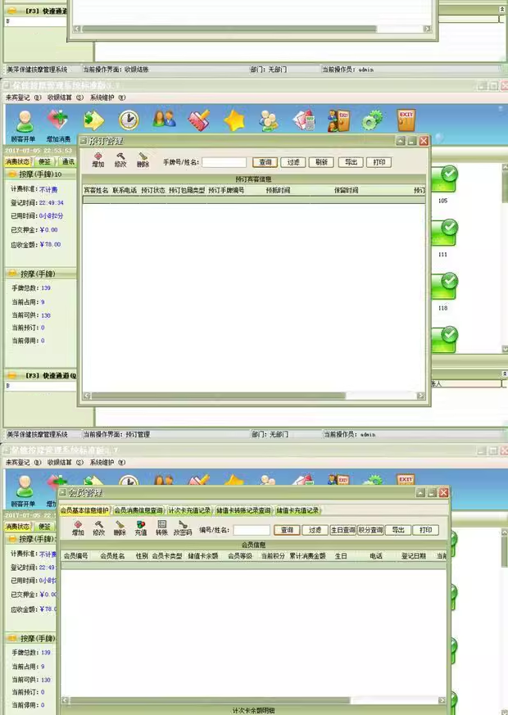Click the horizontal scrollbar in 预订管理 window

(x=254, y=396)
